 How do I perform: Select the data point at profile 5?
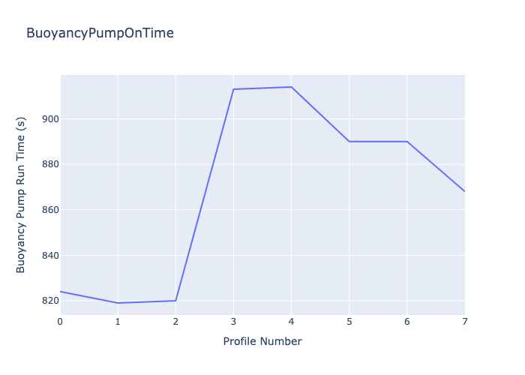pos(349,142)
